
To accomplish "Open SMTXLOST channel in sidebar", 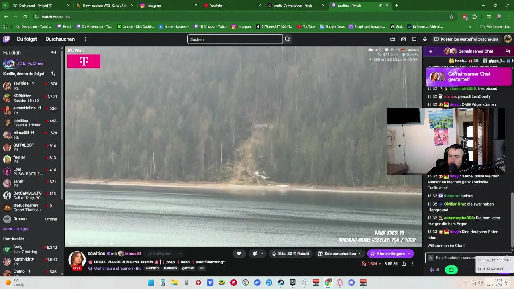I will pos(31,147).
